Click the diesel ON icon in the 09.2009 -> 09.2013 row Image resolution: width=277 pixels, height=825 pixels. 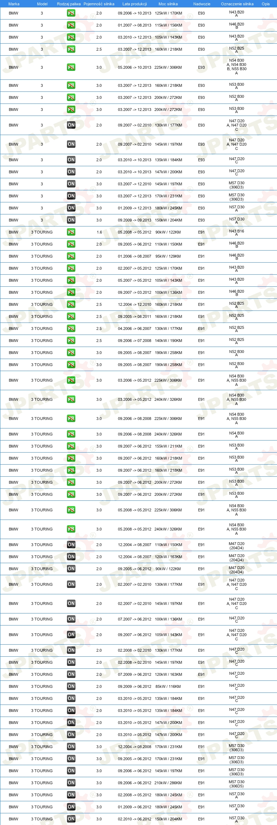pyautogui.click(x=71, y=220)
